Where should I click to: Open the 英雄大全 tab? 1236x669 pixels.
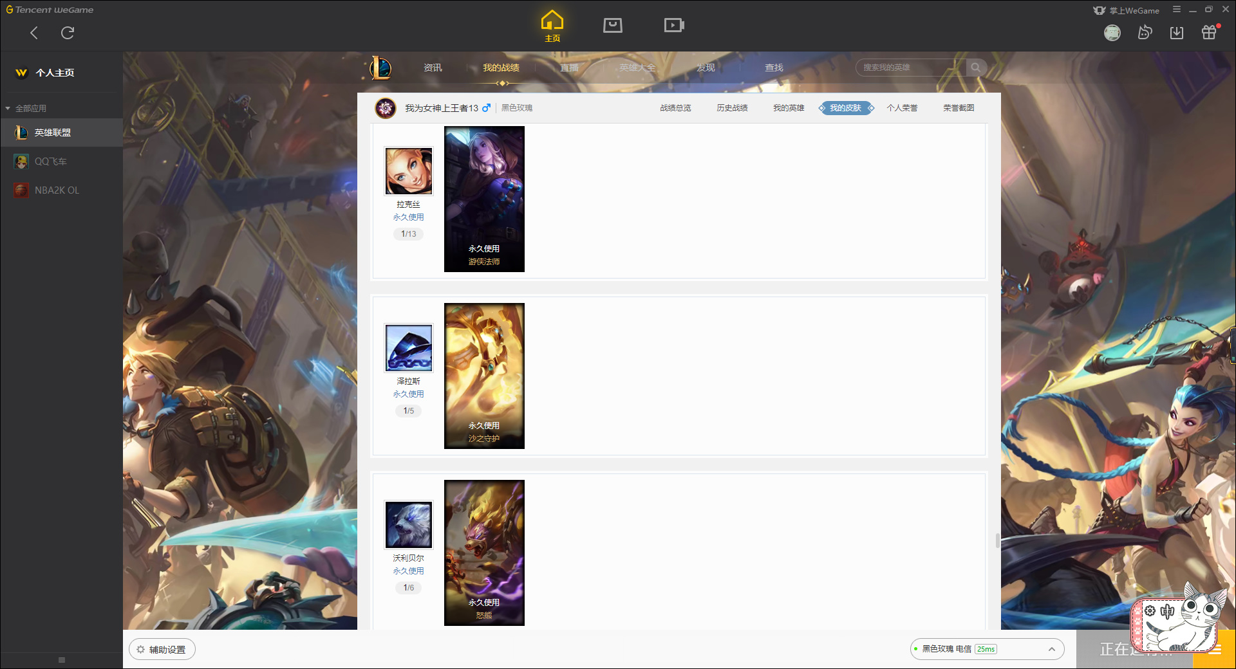coord(637,68)
